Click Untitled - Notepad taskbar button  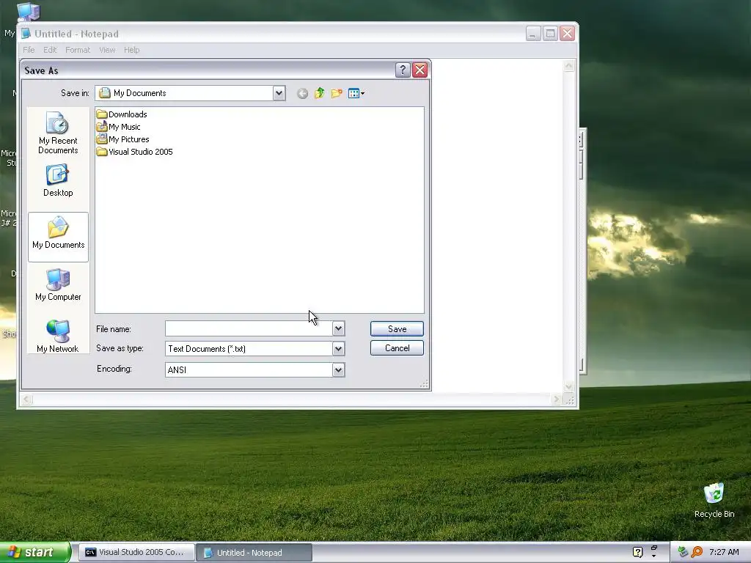click(254, 553)
